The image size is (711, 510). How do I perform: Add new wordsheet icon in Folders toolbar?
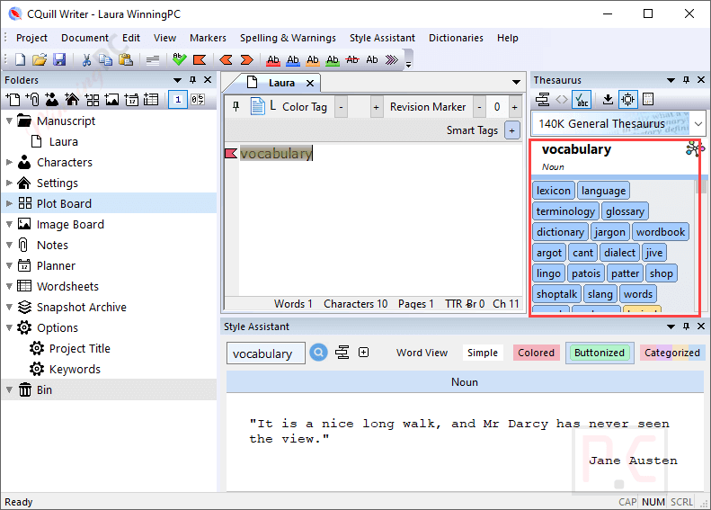tap(151, 99)
